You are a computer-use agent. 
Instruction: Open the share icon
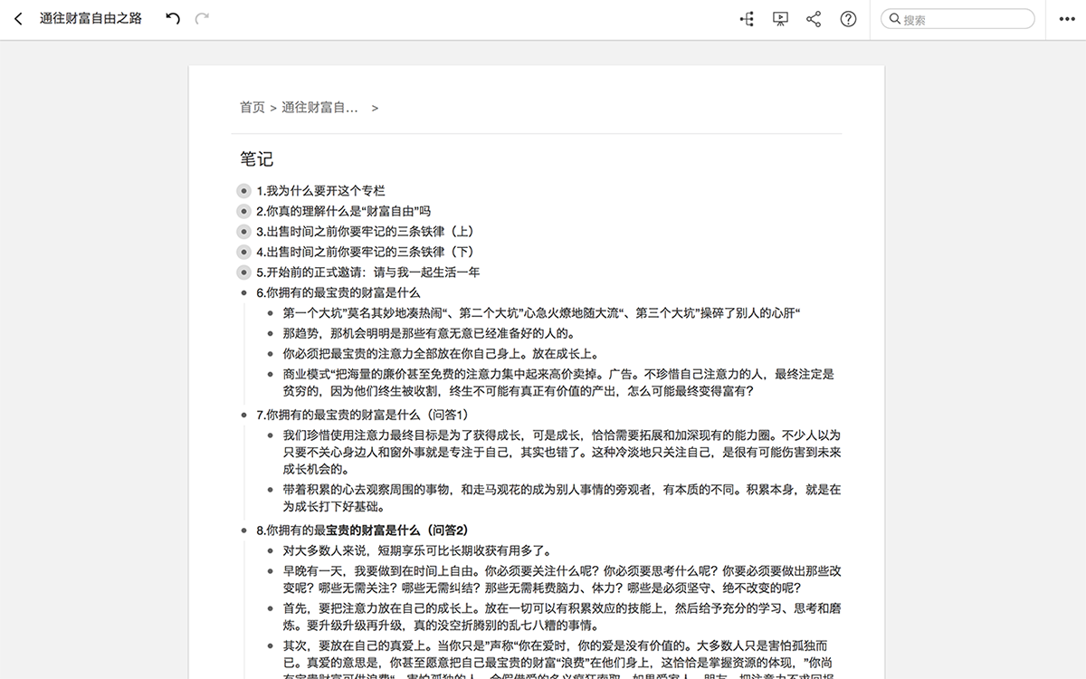point(814,19)
